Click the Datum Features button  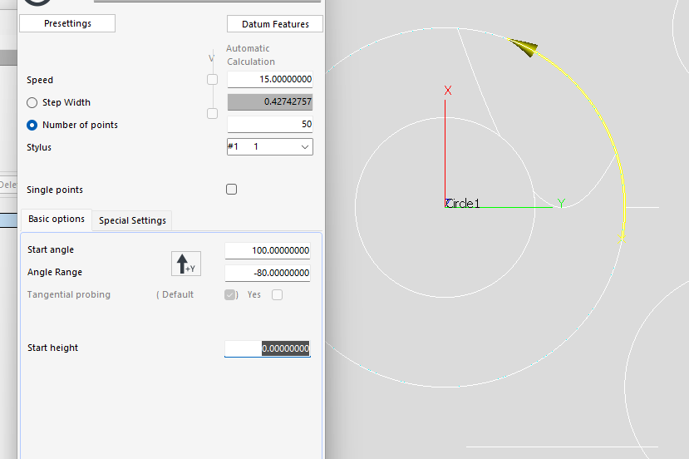pyautogui.click(x=274, y=24)
